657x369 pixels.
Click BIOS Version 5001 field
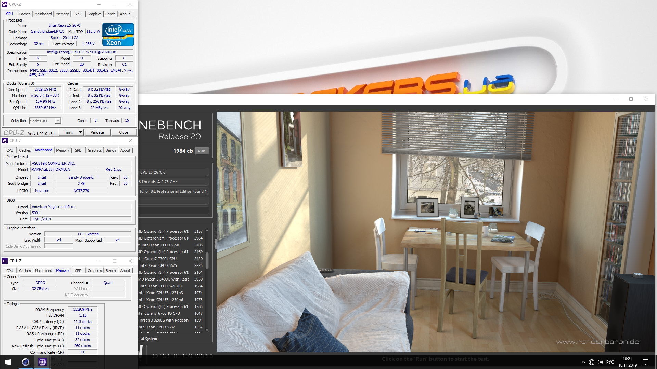81,213
